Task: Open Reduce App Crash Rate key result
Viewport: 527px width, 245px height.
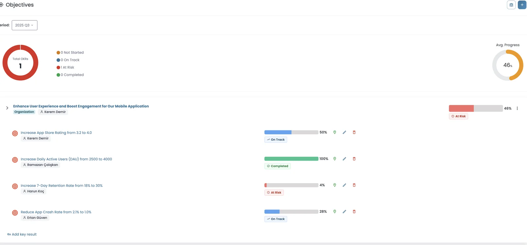Action: 56,212
